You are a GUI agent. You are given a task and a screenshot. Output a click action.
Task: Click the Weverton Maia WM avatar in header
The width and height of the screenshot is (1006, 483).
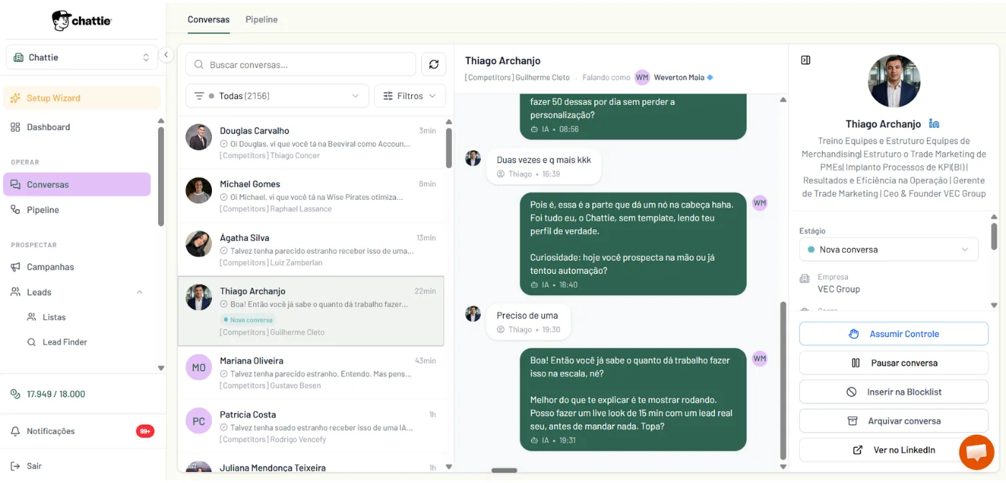coord(642,77)
